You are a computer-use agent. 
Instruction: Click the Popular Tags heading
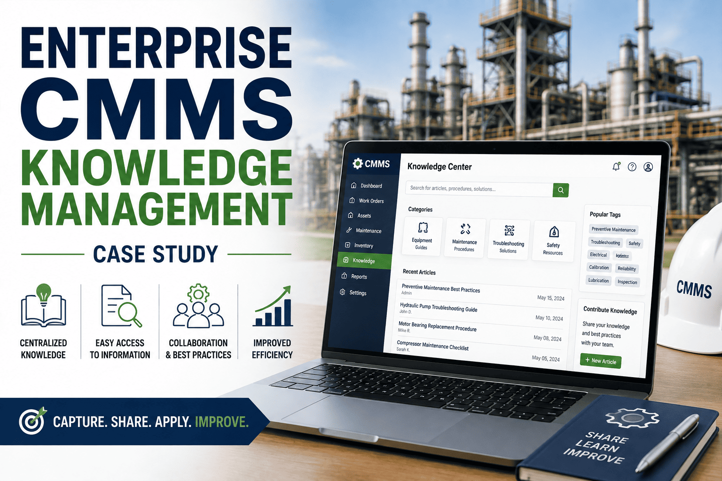click(x=605, y=214)
